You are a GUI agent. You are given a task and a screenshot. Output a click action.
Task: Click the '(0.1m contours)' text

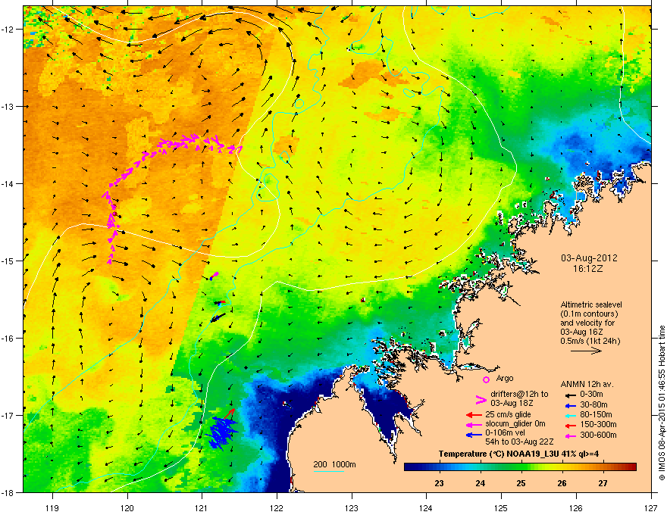[589, 314]
